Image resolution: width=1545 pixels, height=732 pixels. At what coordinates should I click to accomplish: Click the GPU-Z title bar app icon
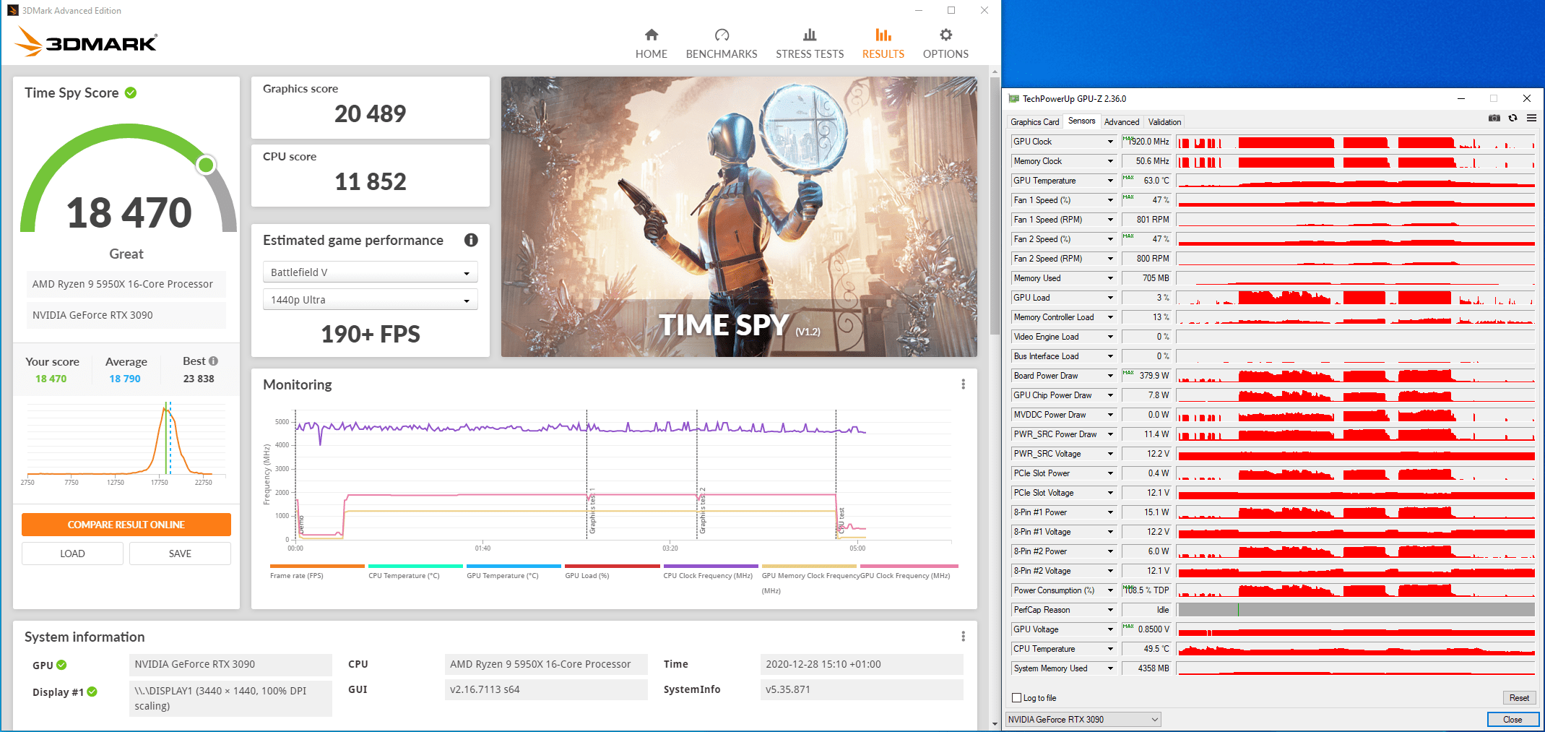pyautogui.click(x=1013, y=99)
